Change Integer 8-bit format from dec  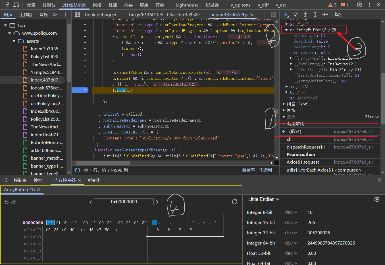(291, 212)
